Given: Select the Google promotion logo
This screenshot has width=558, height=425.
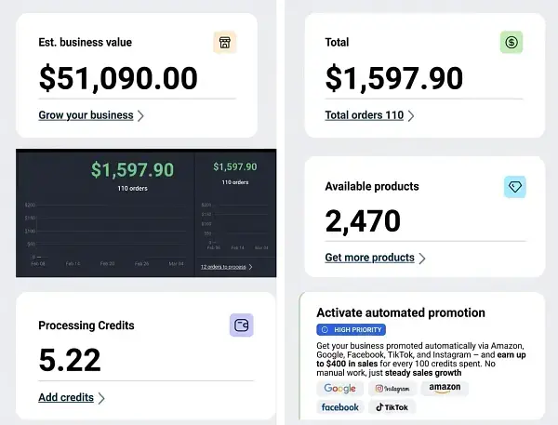Looking at the screenshot, I should [339, 389].
